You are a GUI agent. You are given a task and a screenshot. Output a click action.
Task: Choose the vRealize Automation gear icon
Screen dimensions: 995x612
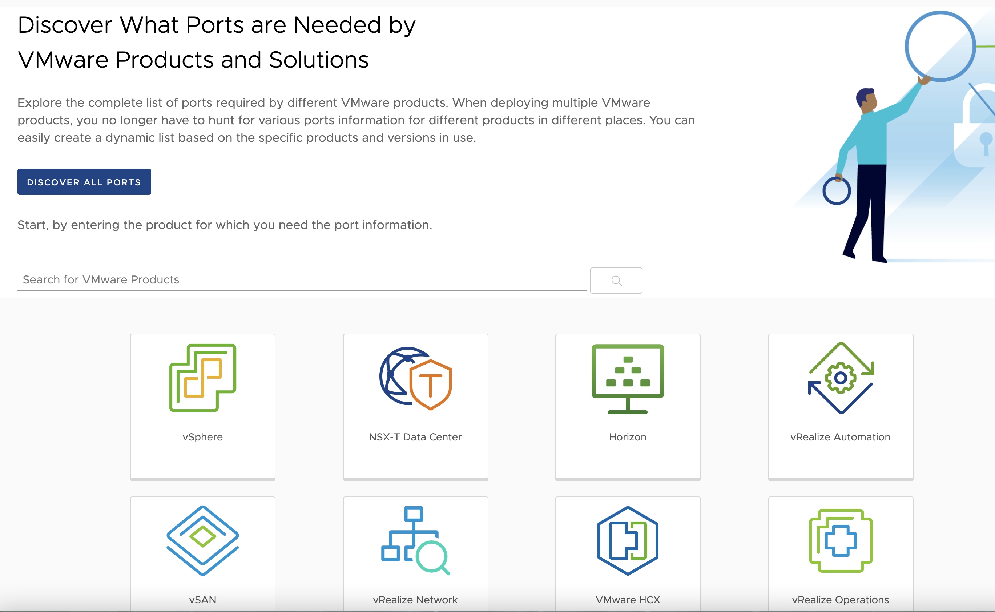point(841,378)
